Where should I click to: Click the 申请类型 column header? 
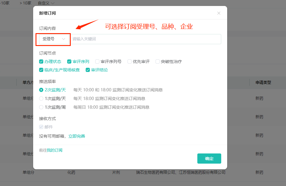click(263, 82)
